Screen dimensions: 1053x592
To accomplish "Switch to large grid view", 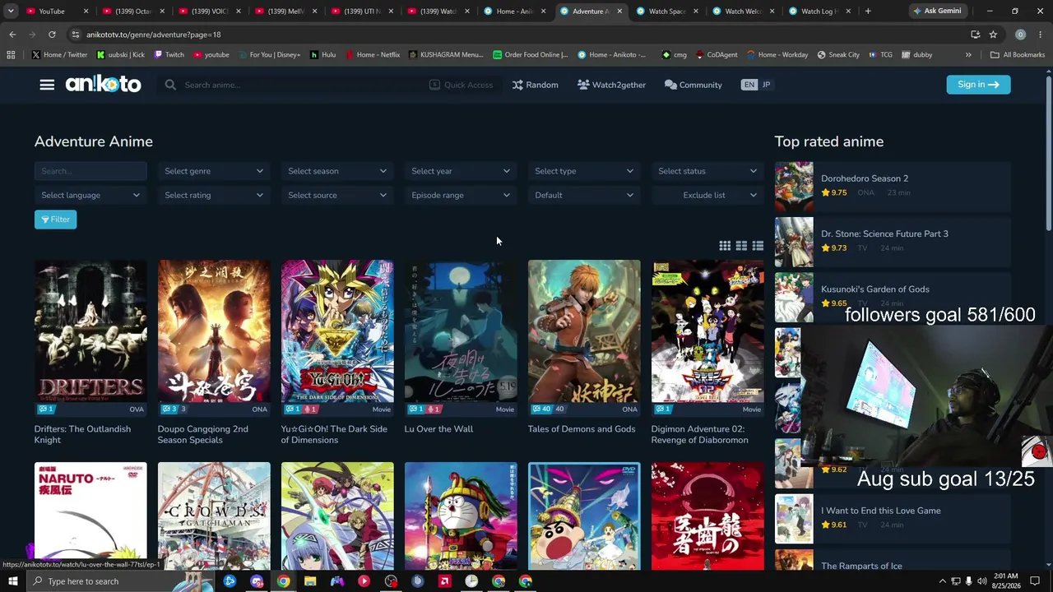I will [x=725, y=246].
